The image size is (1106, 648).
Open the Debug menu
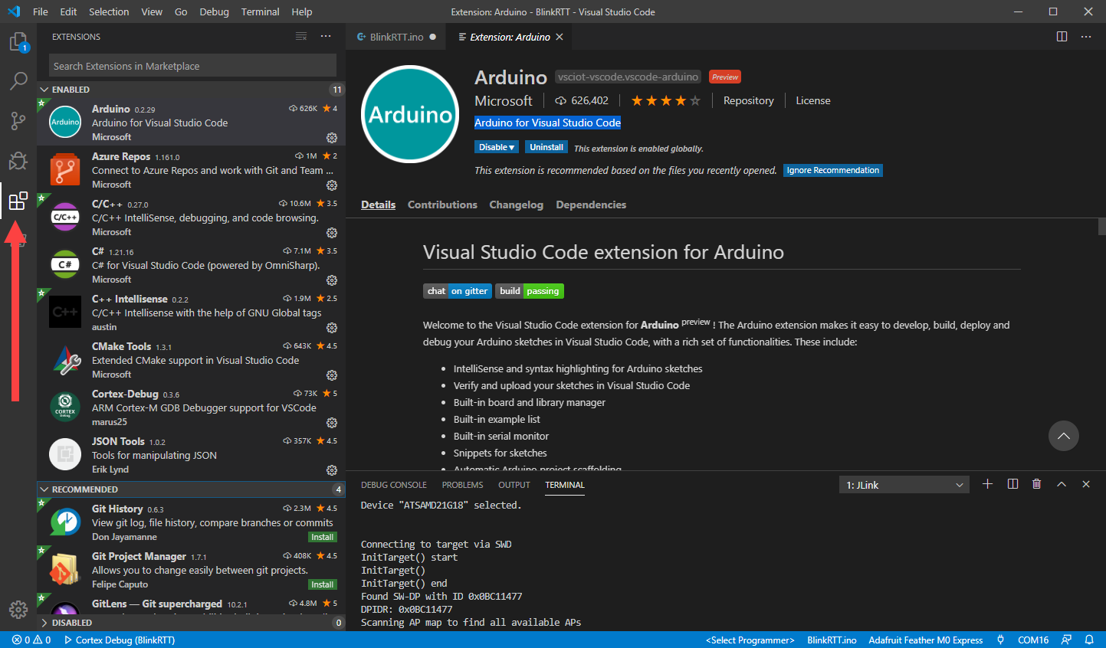click(214, 11)
